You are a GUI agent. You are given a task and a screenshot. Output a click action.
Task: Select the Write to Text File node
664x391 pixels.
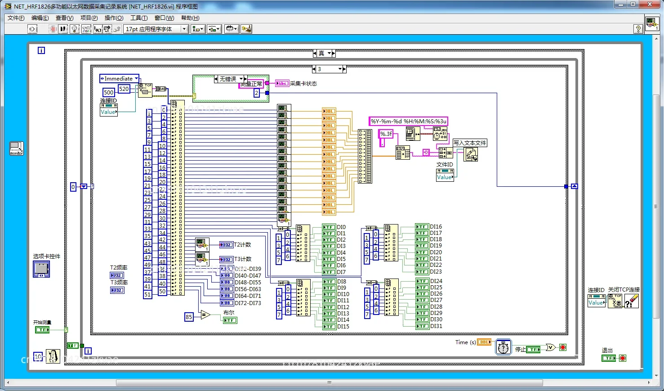tap(471, 154)
